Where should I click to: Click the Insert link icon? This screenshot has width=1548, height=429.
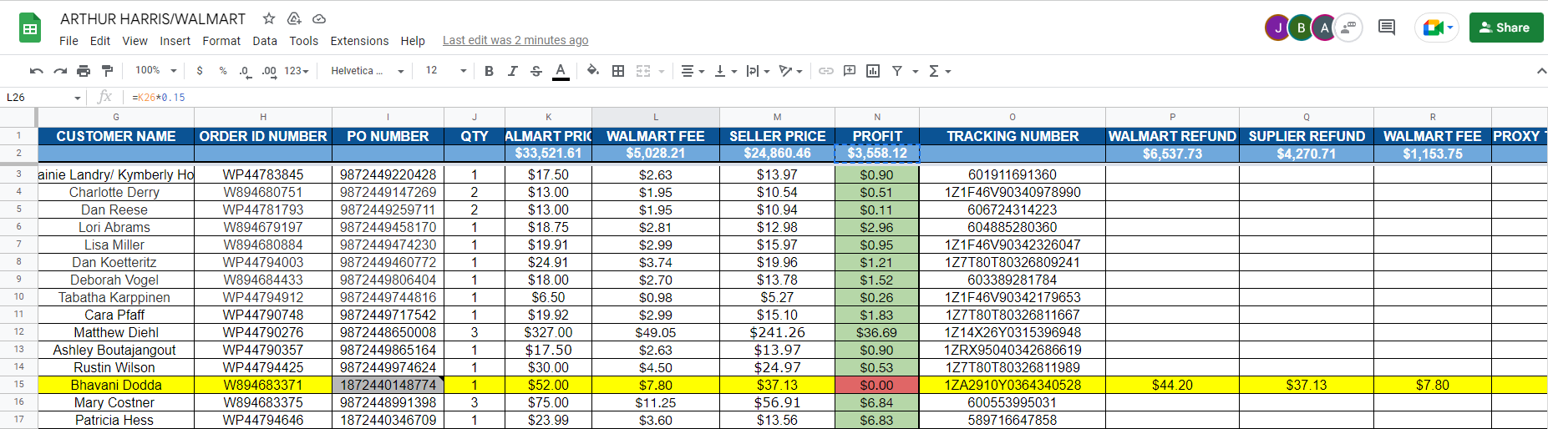pos(826,71)
